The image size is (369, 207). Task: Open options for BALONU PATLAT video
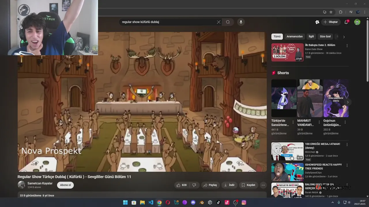click(347, 185)
